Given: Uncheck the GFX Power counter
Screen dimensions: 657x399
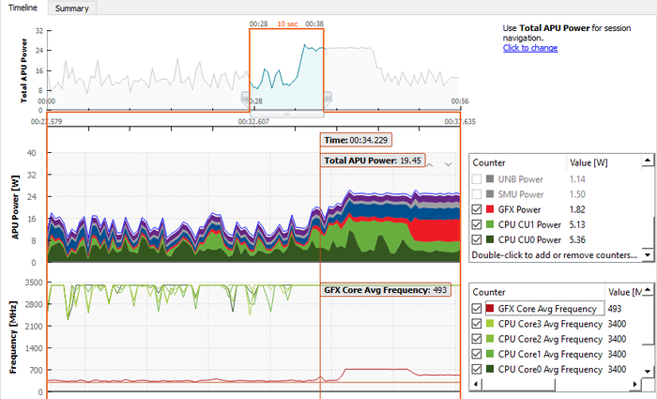Looking at the screenshot, I should point(478,208).
